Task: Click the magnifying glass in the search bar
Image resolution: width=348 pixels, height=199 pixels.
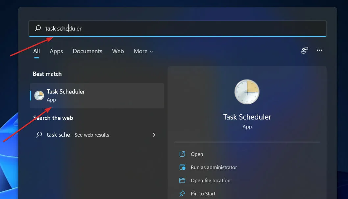Action: click(x=38, y=28)
